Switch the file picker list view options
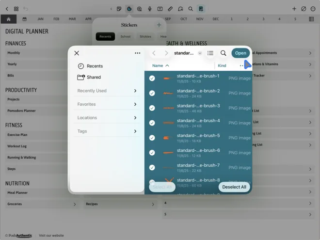 pyautogui.click(x=210, y=53)
